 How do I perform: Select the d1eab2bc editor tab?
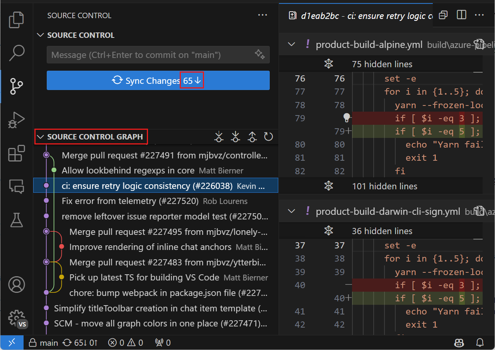tap(361, 16)
